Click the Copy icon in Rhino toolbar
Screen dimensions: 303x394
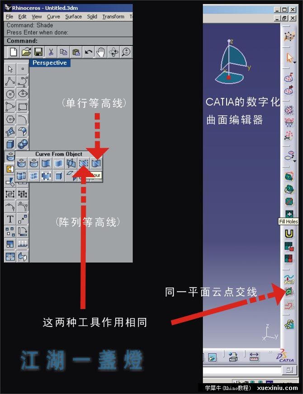(63, 52)
